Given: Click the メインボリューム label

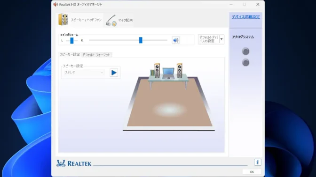Looking at the screenshot, I should [x=69, y=35].
